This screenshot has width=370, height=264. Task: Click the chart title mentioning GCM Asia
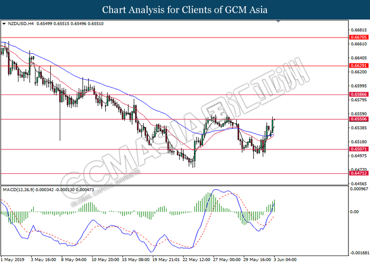click(x=184, y=10)
